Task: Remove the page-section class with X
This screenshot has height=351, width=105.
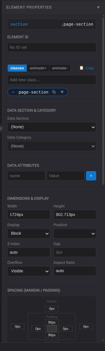Action: (62, 92)
